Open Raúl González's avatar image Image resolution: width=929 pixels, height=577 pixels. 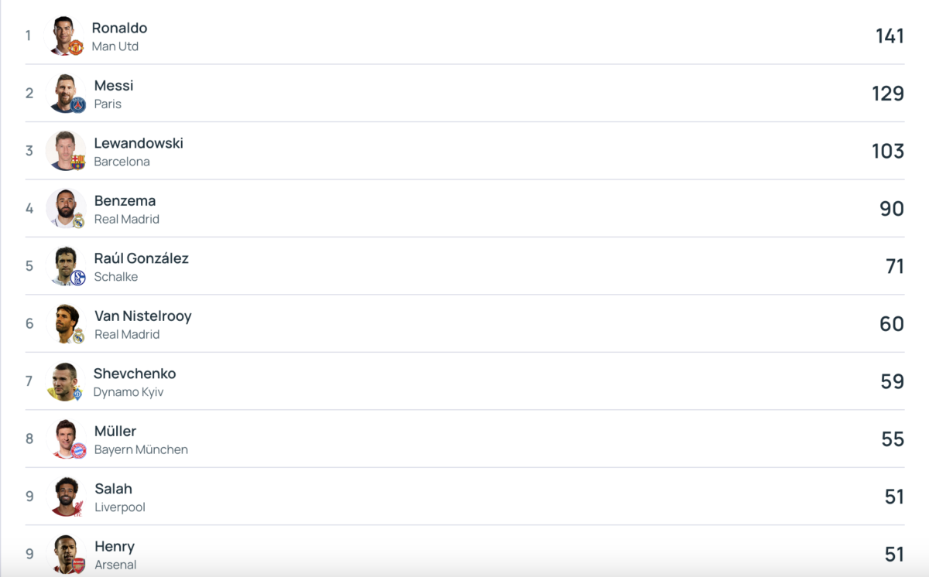66,266
